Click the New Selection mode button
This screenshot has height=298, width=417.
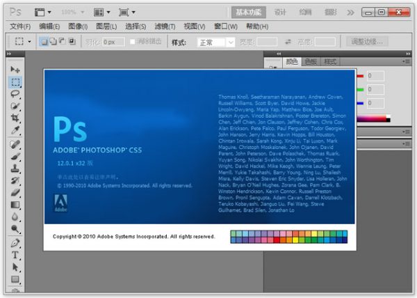coord(45,42)
